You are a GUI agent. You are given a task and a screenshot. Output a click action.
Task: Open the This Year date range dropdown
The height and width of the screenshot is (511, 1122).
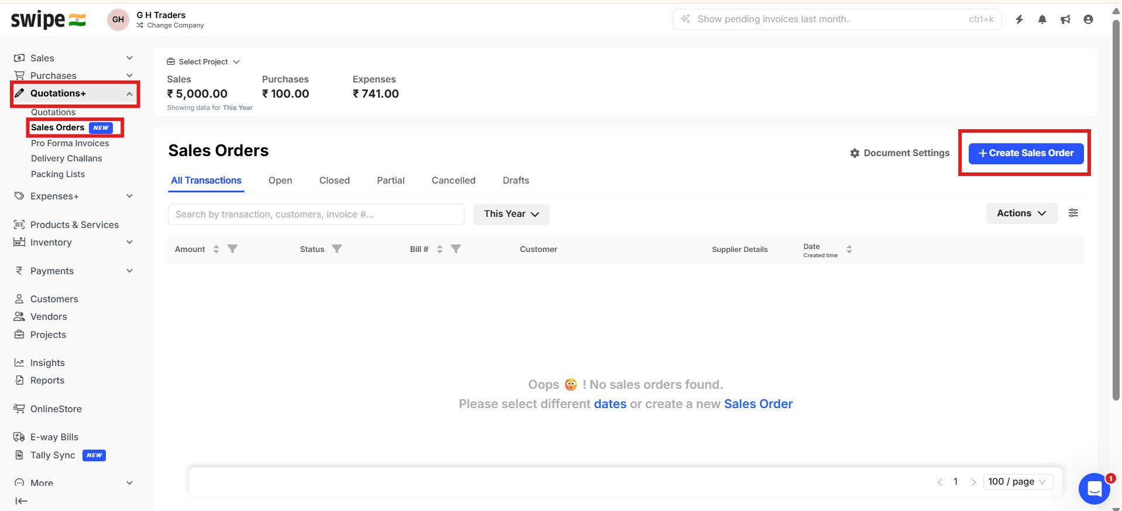(x=511, y=214)
